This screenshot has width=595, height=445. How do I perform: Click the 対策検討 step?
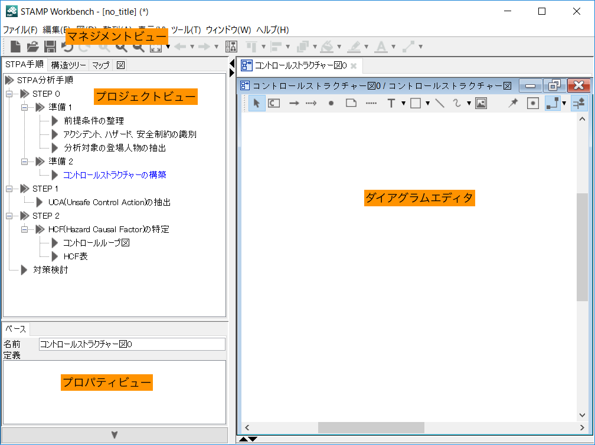(51, 270)
